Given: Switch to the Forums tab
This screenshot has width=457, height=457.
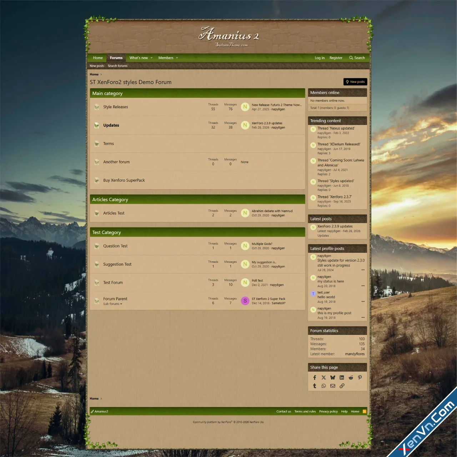Looking at the screenshot, I should 116,57.
